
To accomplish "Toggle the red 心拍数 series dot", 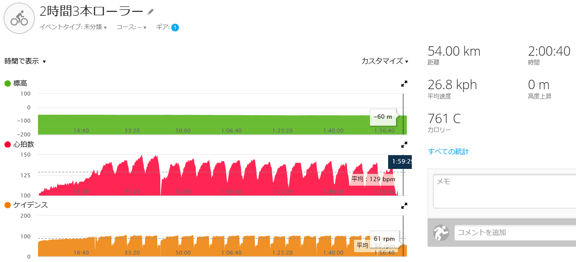I will point(8,145).
